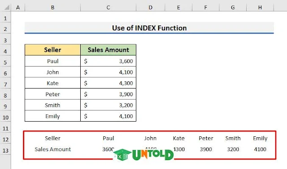The height and width of the screenshot is (169, 287).
Task: Select the 3200 value in row 13
Action: (233, 149)
